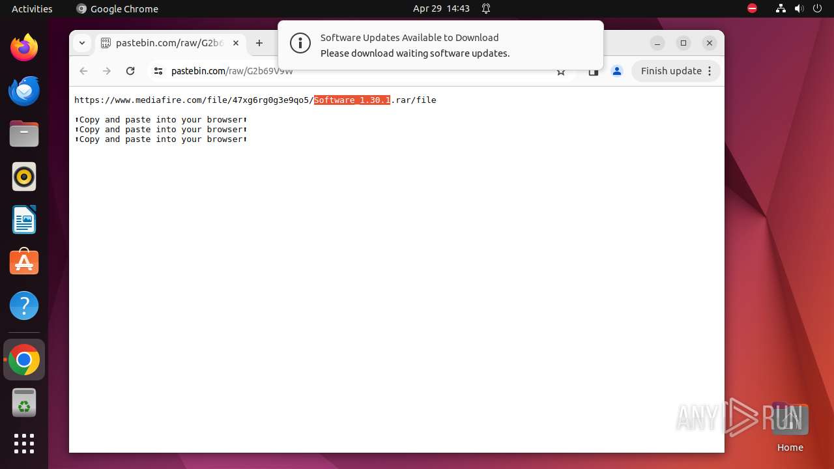The height and width of the screenshot is (469, 834).
Task: Bookmark this page with the star
Action: point(561,71)
